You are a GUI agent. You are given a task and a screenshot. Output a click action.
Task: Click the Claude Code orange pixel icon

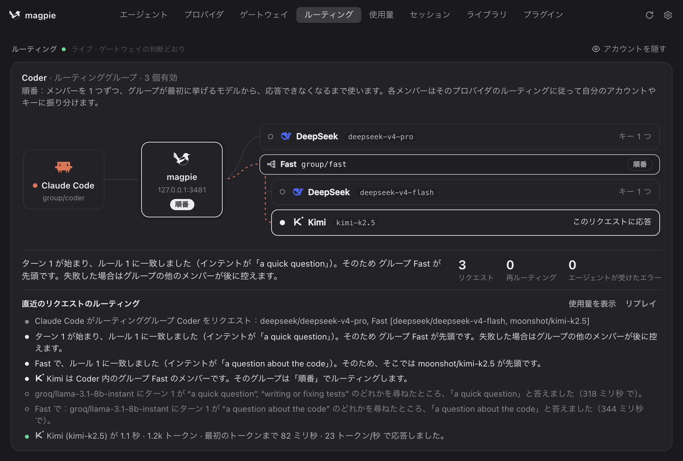[64, 167]
